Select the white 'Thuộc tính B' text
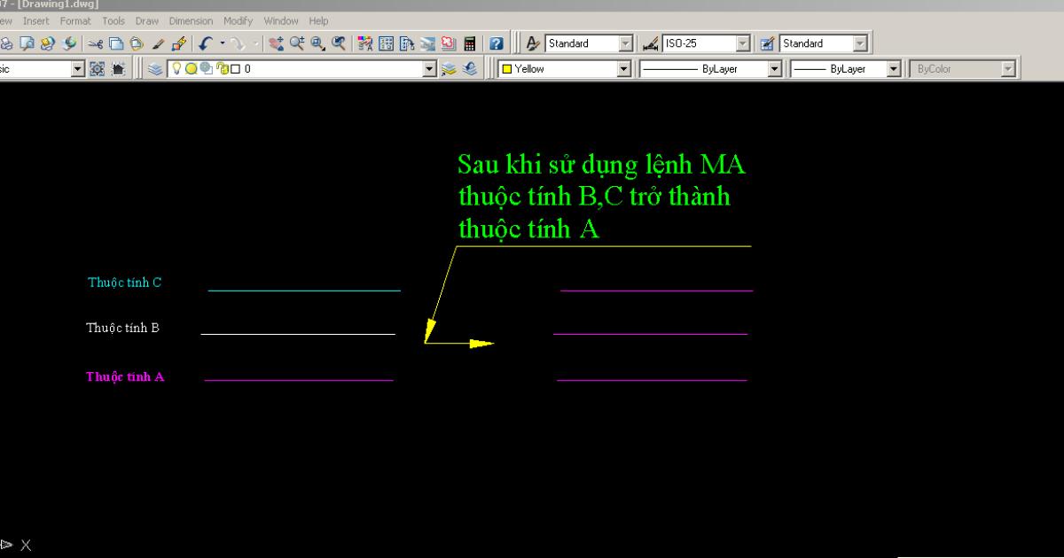The image size is (1064, 558). [122, 328]
